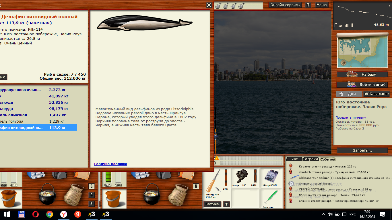Screen dimensions: 392x220
Task: Click the Продлить путевку link
Action: click(x=351, y=117)
